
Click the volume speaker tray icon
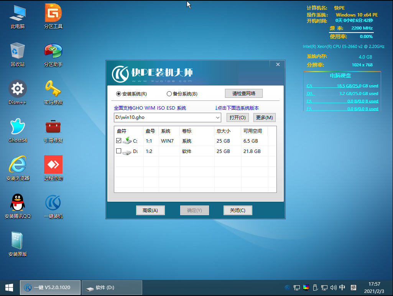(x=333, y=288)
